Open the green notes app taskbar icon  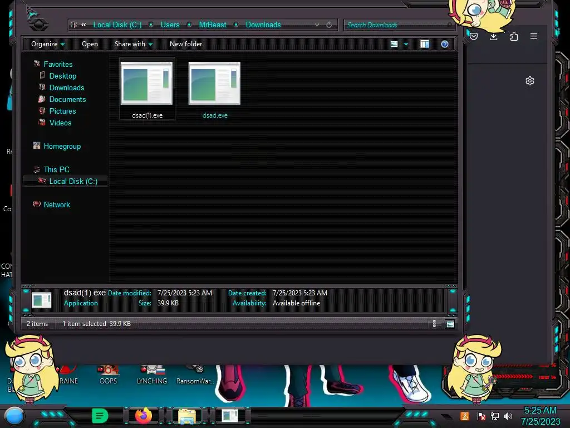tap(100, 416)
